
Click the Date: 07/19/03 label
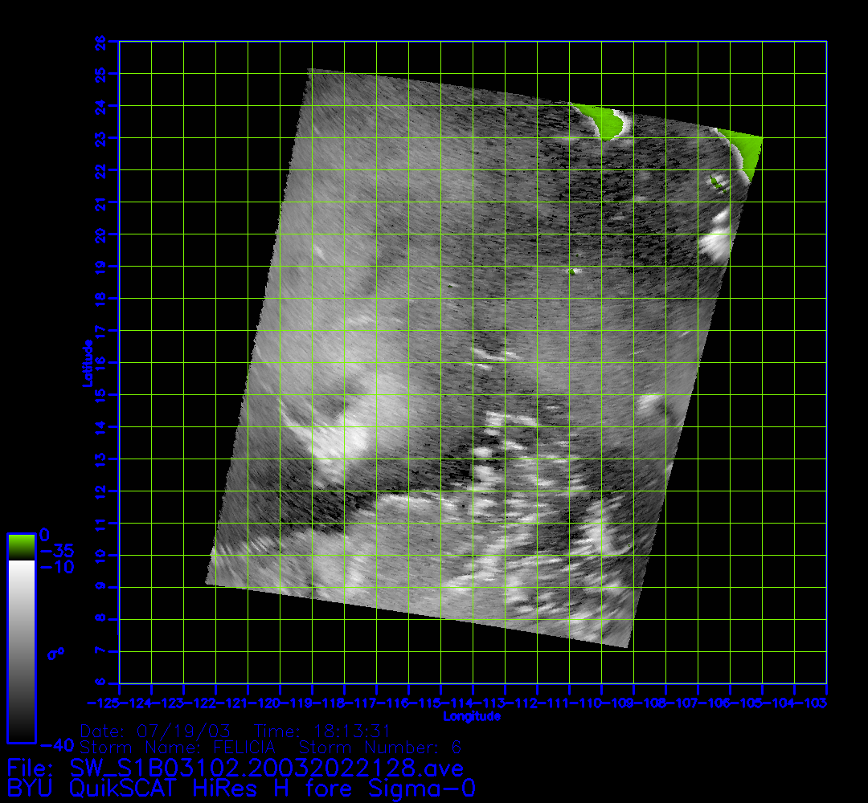point(156,732)
